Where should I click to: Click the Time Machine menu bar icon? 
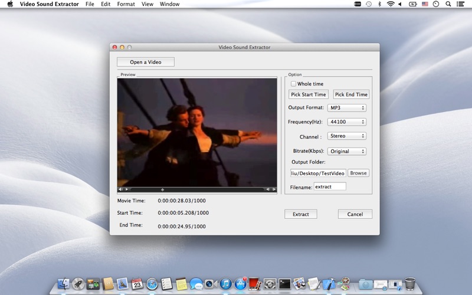369,4
